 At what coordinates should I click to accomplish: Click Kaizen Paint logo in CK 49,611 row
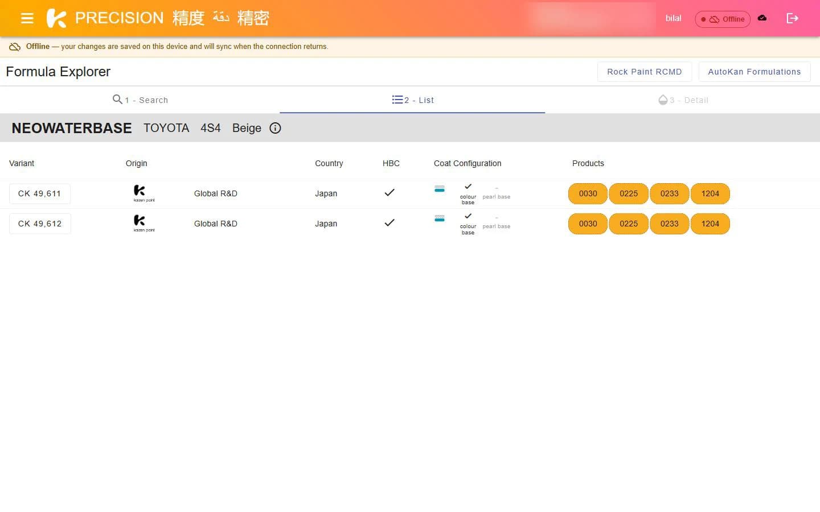(144, 193)
